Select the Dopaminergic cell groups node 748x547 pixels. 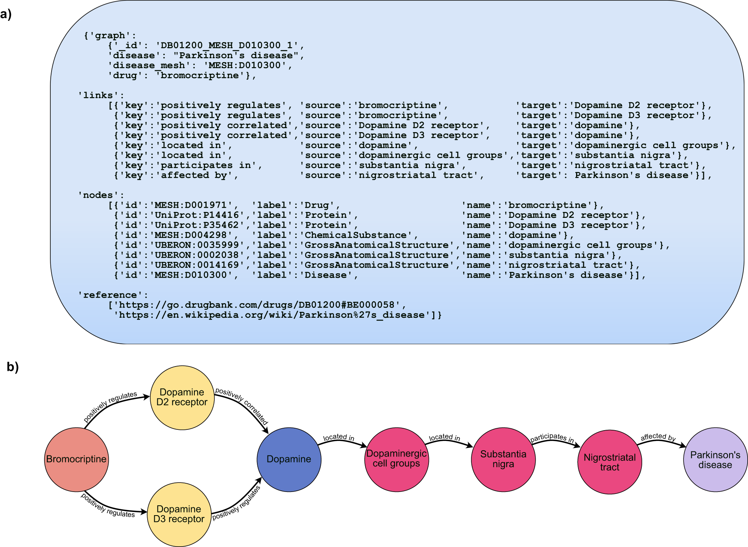(396, 459)
